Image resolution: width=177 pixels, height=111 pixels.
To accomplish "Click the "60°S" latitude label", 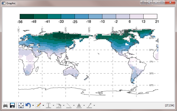I will coord(151,85).
